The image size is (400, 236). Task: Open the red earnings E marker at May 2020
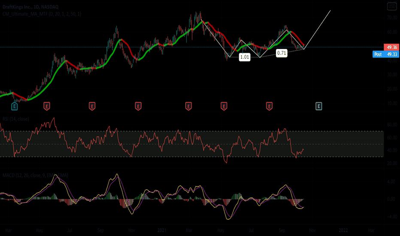(x=46, y=106)
